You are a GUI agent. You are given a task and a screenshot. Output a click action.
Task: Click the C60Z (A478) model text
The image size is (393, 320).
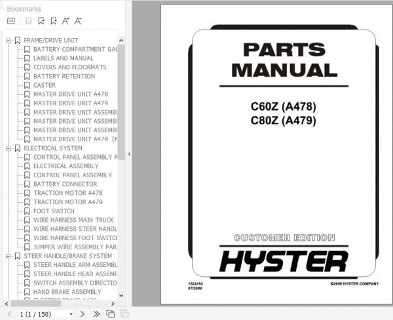coord(284,107)
